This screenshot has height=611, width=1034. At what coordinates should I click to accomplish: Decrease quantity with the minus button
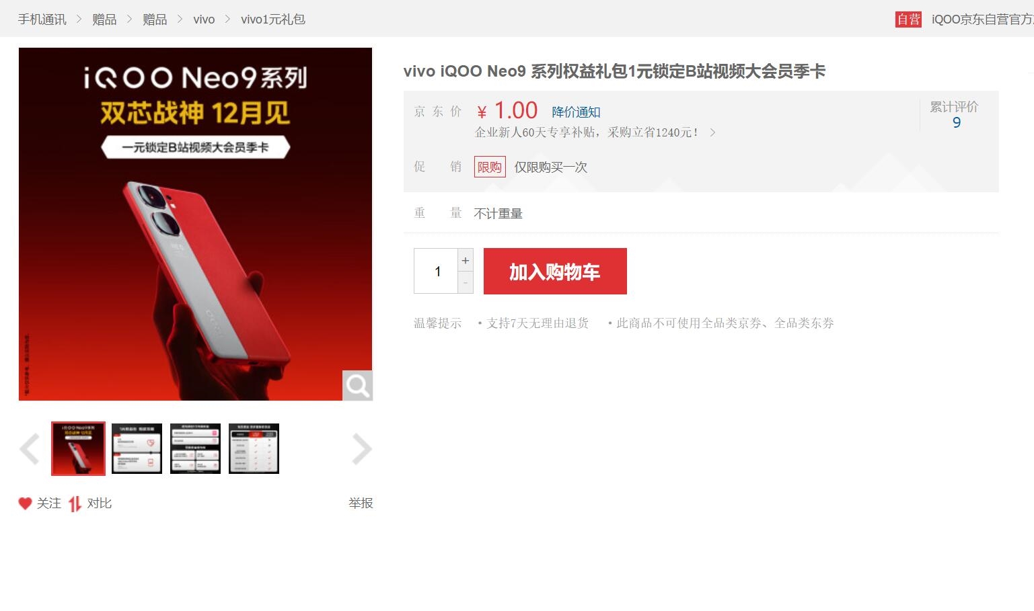tap(466, 283)
